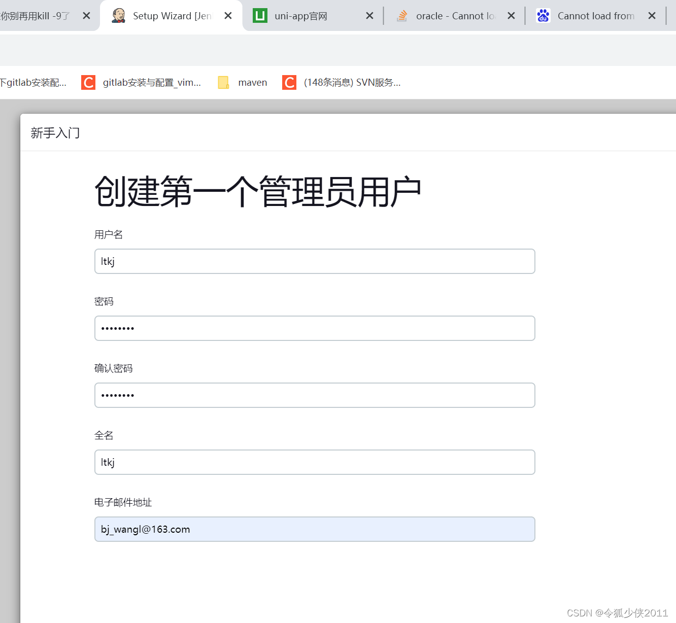Screen dimensions: 676x623
Task: Click the 电子邮件地址 label
Action: (x=123, y=502)
